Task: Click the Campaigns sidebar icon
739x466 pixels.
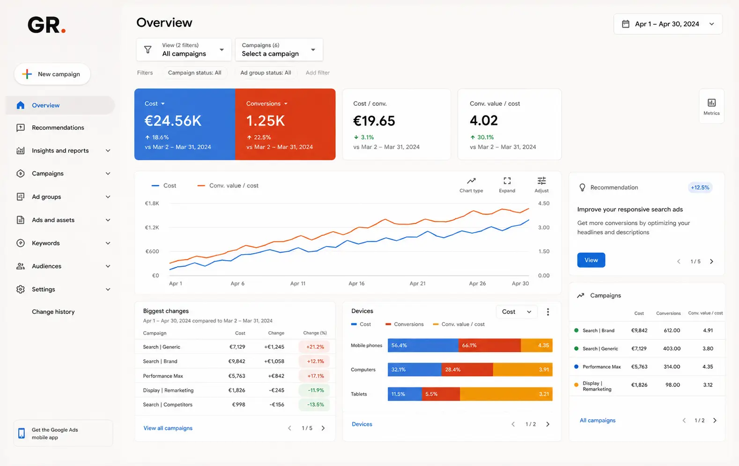Action: [x=21, y=174]
